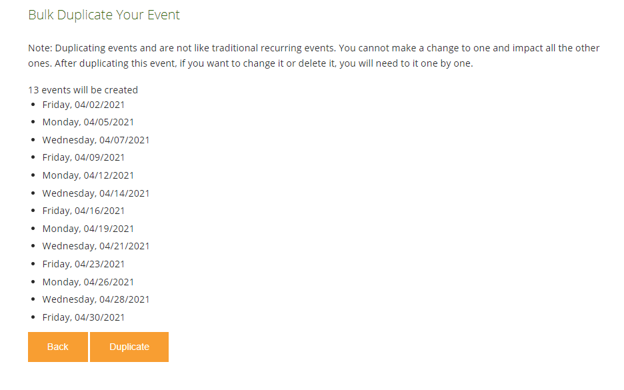Choose the Monday, 04/26/2021 entry
The width and height of the screenshot is (624, 390).
[x=88, y=282]
